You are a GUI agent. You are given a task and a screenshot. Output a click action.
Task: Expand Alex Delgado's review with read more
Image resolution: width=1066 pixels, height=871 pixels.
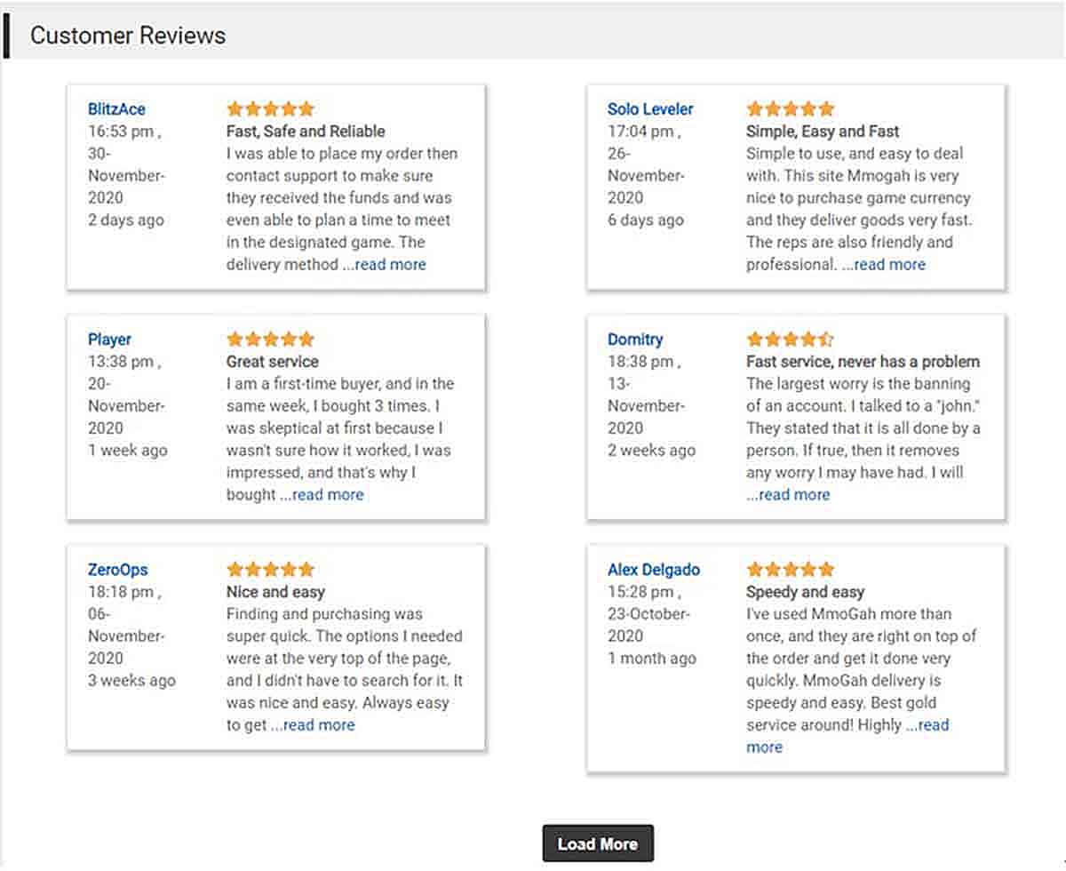click(x=933, y=725)
